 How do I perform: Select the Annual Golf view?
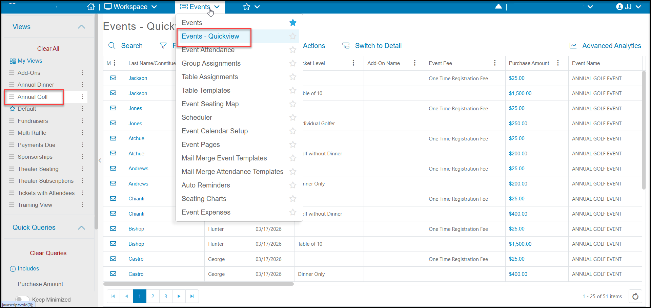coord(33,97)
